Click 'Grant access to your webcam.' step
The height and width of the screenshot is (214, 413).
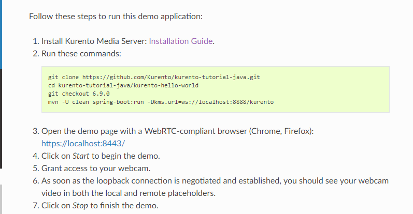pyautogui.click(x=96, y=169)
